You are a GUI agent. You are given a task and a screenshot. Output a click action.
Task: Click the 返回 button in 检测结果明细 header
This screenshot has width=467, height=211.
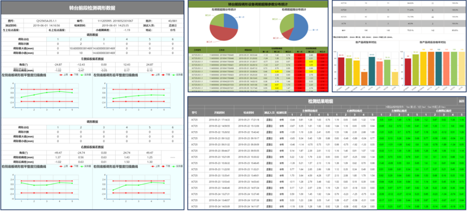461,101
